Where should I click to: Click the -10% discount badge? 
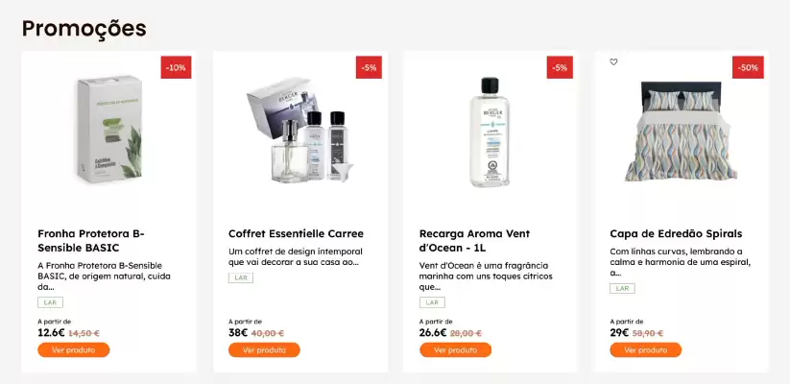pos(176,67)
